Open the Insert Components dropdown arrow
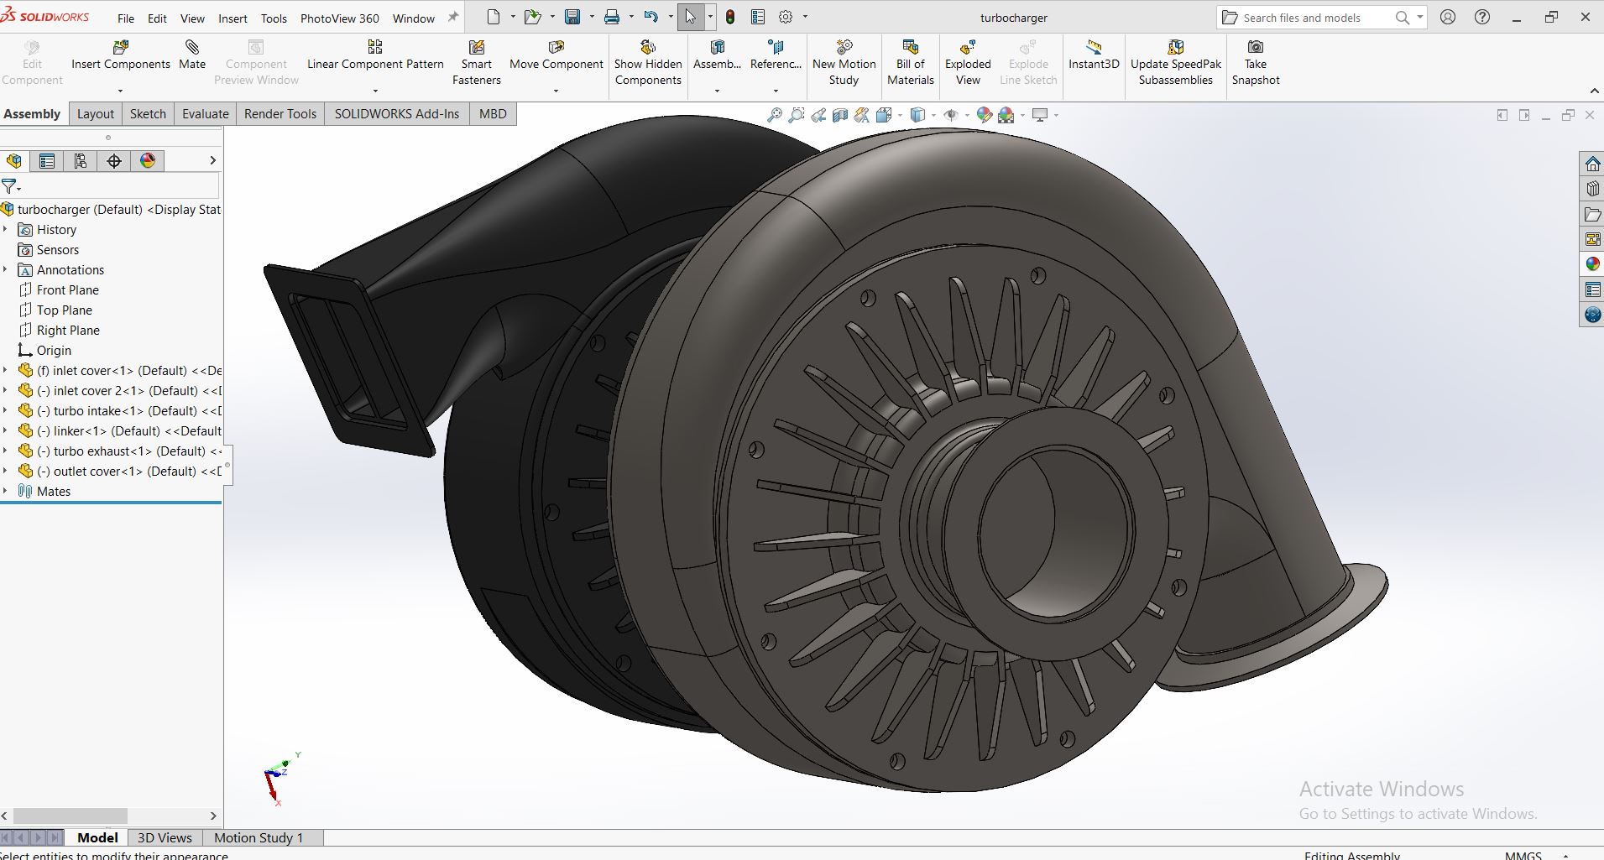The height and width of the screenshot is (860, 1604). (x=120, y=90)
